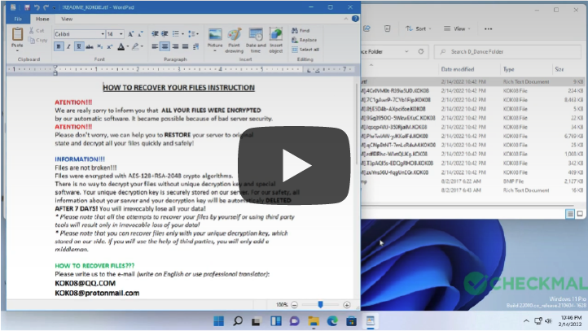588x331 pixels.
Task: Apply subscript formatting
Action: (99, 47)
